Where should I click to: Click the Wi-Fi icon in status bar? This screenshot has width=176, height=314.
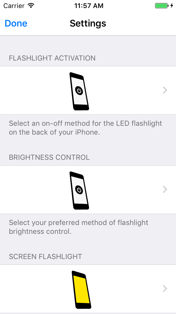point(31,6)
